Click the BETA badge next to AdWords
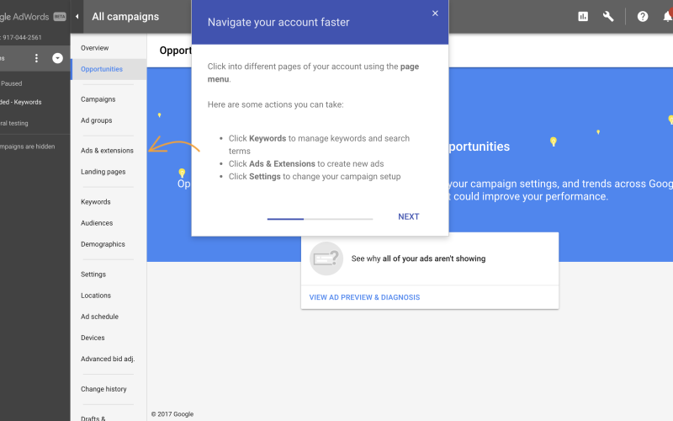Screen dimensions: 673x421 click(60, 17)
